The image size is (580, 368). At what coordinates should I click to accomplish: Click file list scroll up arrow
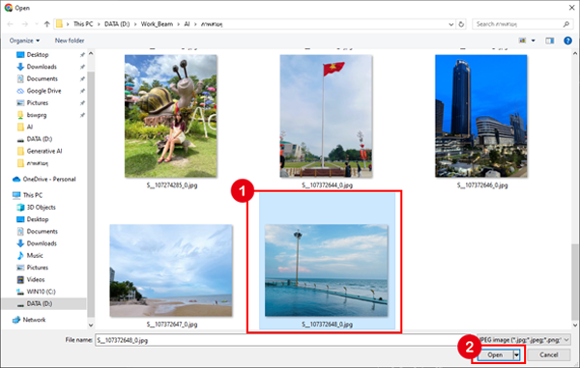(575, 54)
